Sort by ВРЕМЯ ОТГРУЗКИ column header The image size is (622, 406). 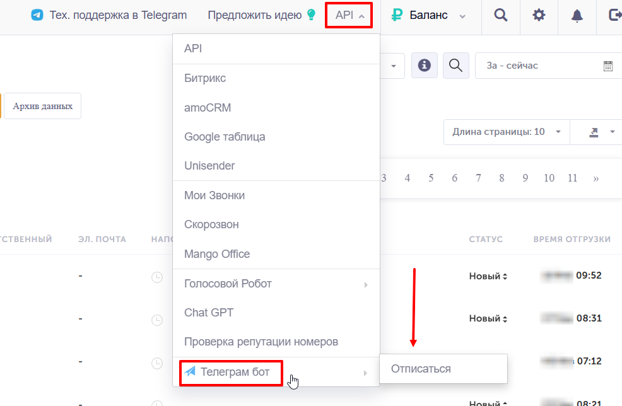pyautogui.click(x=572, y=239)
